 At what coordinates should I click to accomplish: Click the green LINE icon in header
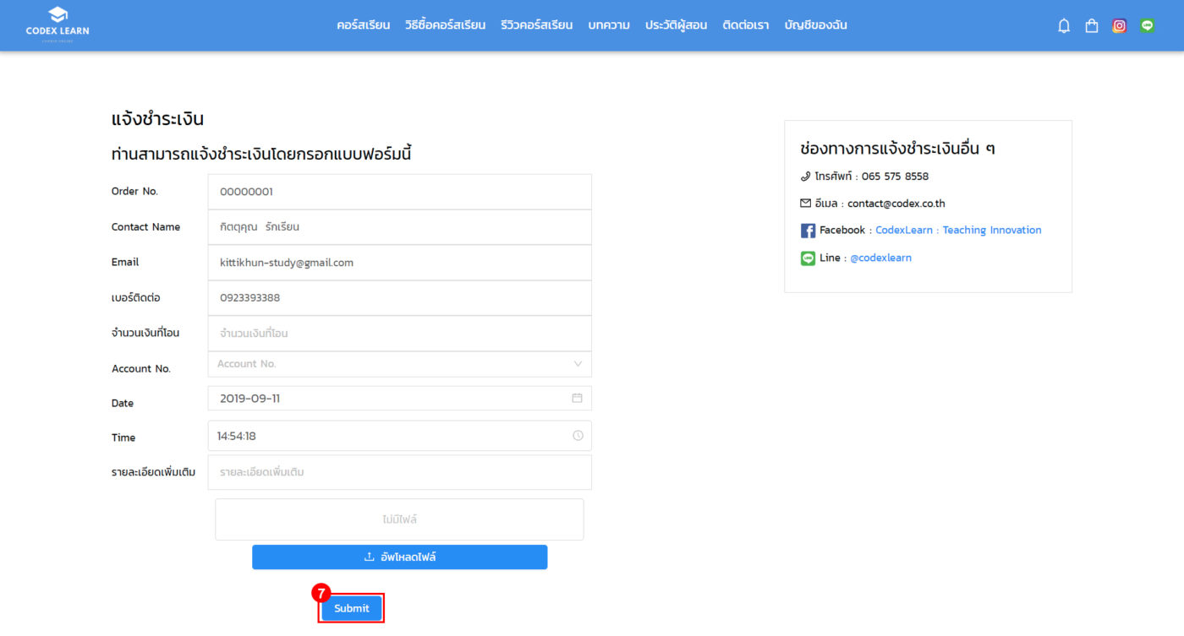[1147, 26]
